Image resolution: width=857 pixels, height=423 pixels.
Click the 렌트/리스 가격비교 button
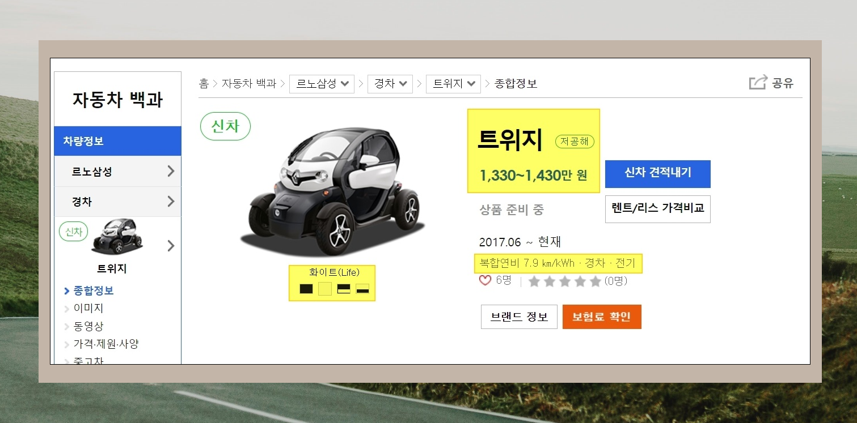(658, 209)
